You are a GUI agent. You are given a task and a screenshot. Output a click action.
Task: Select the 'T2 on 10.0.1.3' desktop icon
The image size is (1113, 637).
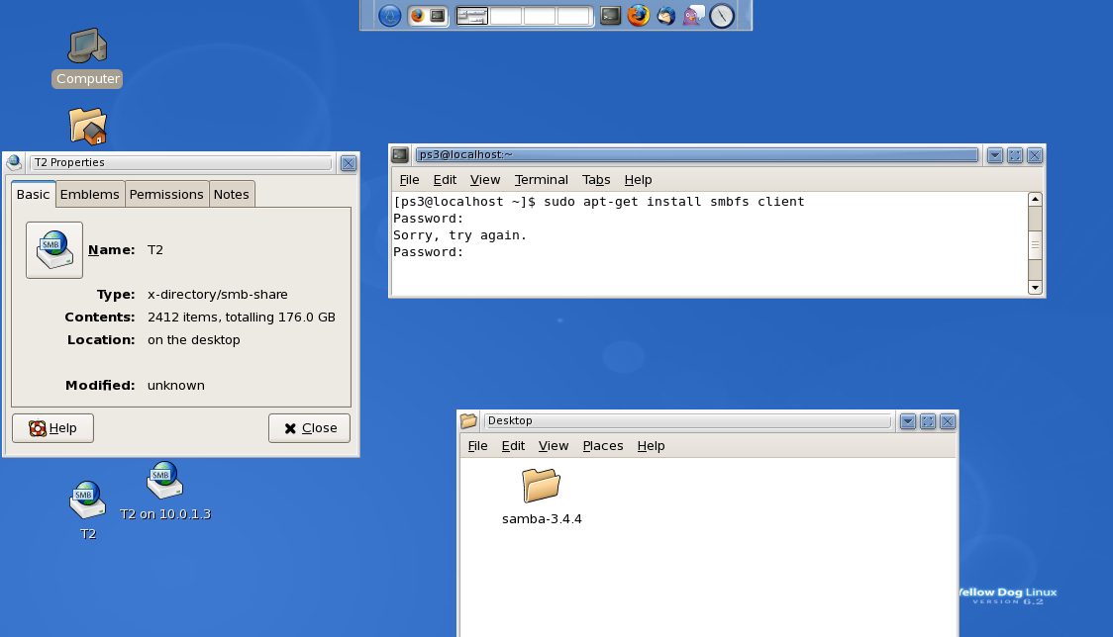(x=164, y=491)
